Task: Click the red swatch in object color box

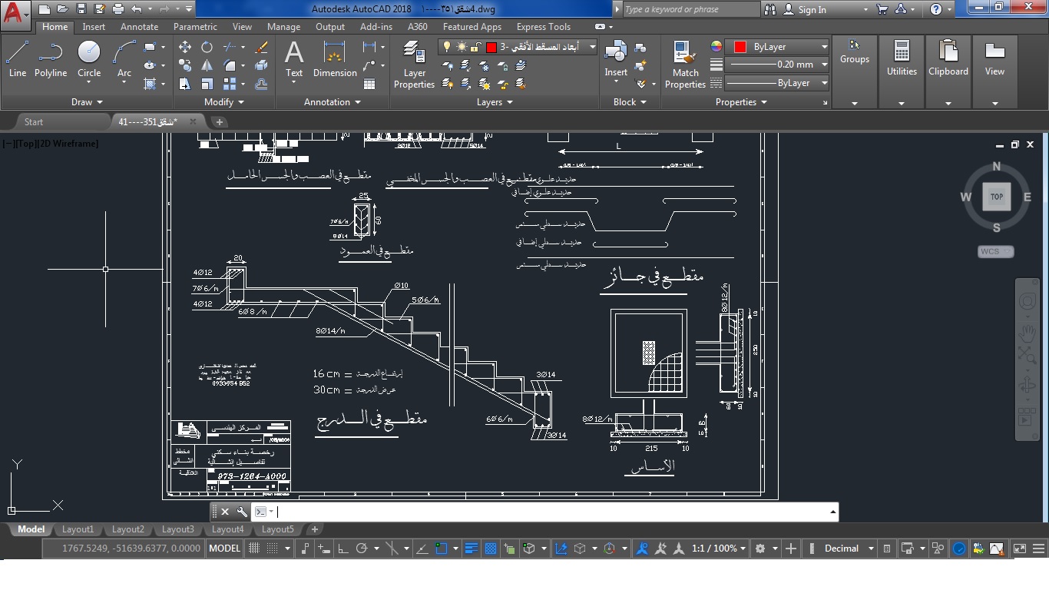Action: coord(740,47)
